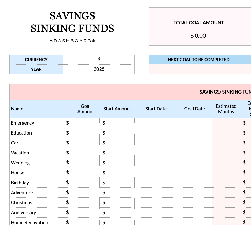
Task: Click the Goal Date cell for Wedding
Action: 195,163
